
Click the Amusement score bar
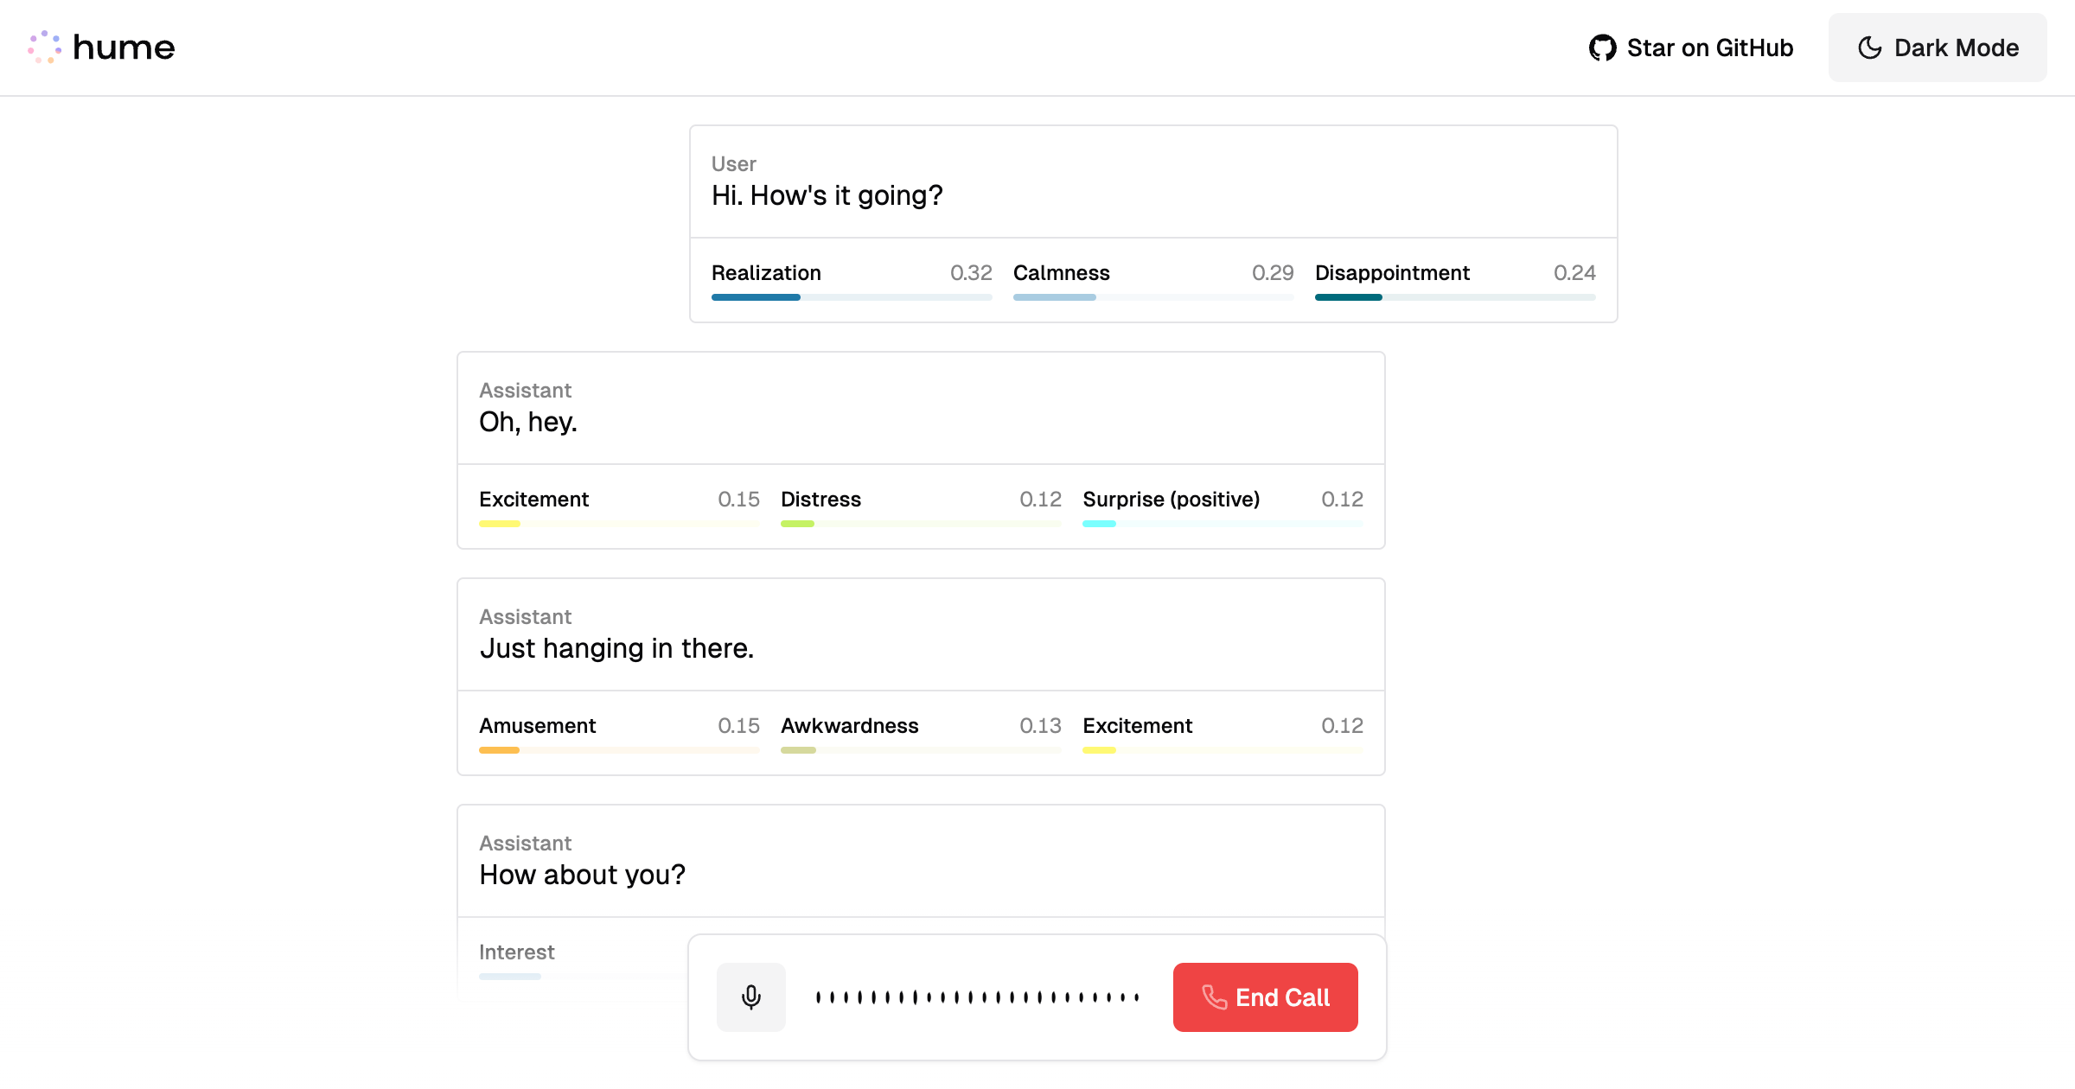619,749
